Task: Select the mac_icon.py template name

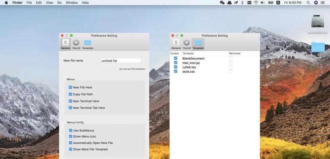Action: [x=191, y=63]
